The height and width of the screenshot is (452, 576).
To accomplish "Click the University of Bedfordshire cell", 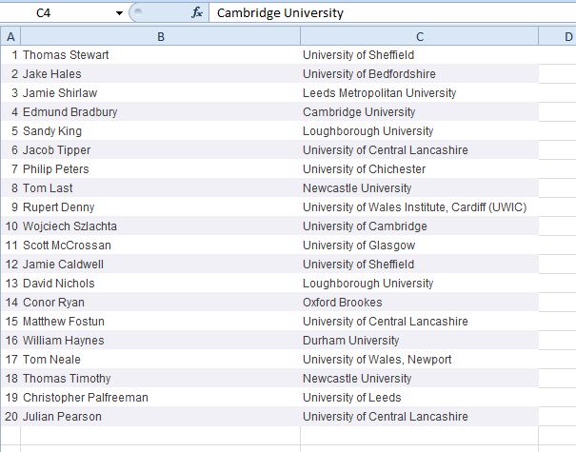I will pyautogui.click(x=420, y=74).
